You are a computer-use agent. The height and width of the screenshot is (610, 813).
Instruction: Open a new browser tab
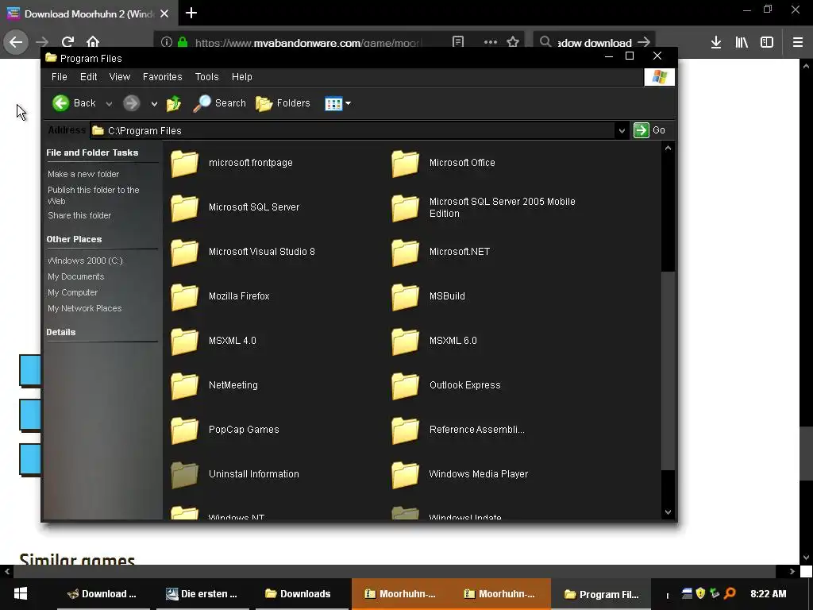pos(191,13)
